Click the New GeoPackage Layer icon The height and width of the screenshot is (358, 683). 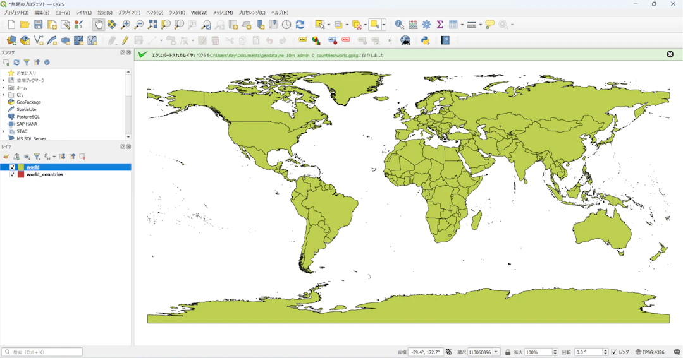point(25,40)
